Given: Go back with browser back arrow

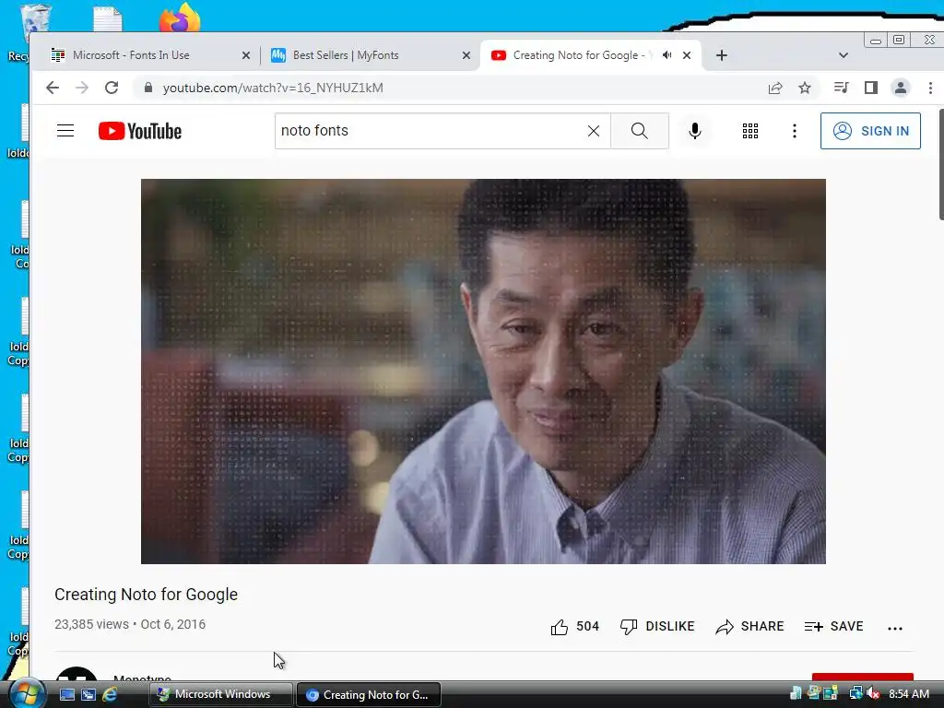Looking at the screenshot, I should 53,88.
